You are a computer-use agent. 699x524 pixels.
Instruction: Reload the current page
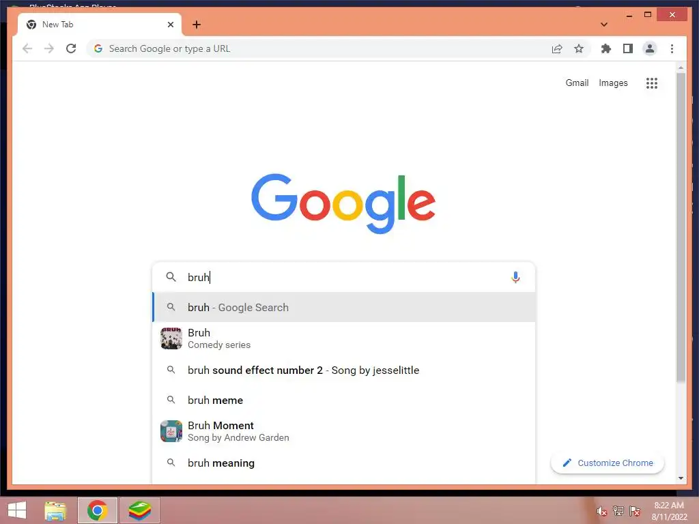(x=71, y=48)
